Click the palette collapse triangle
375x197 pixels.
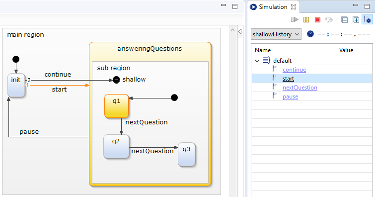click(240, 31)
